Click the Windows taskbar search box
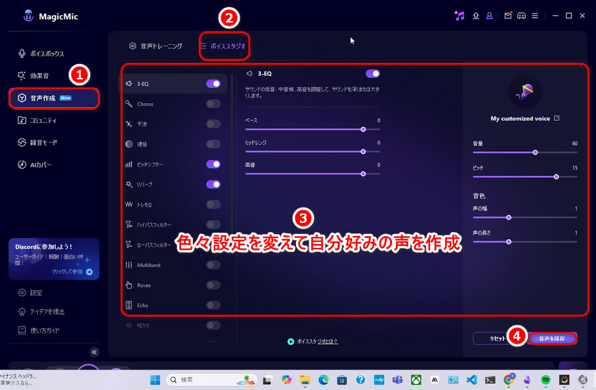The width and height of the screenshot is (596, 390). coord(205,380)
